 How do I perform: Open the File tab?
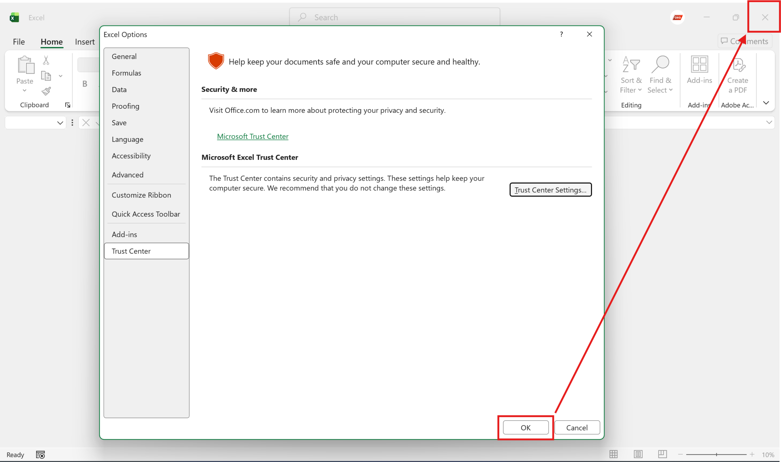point(19,42)
